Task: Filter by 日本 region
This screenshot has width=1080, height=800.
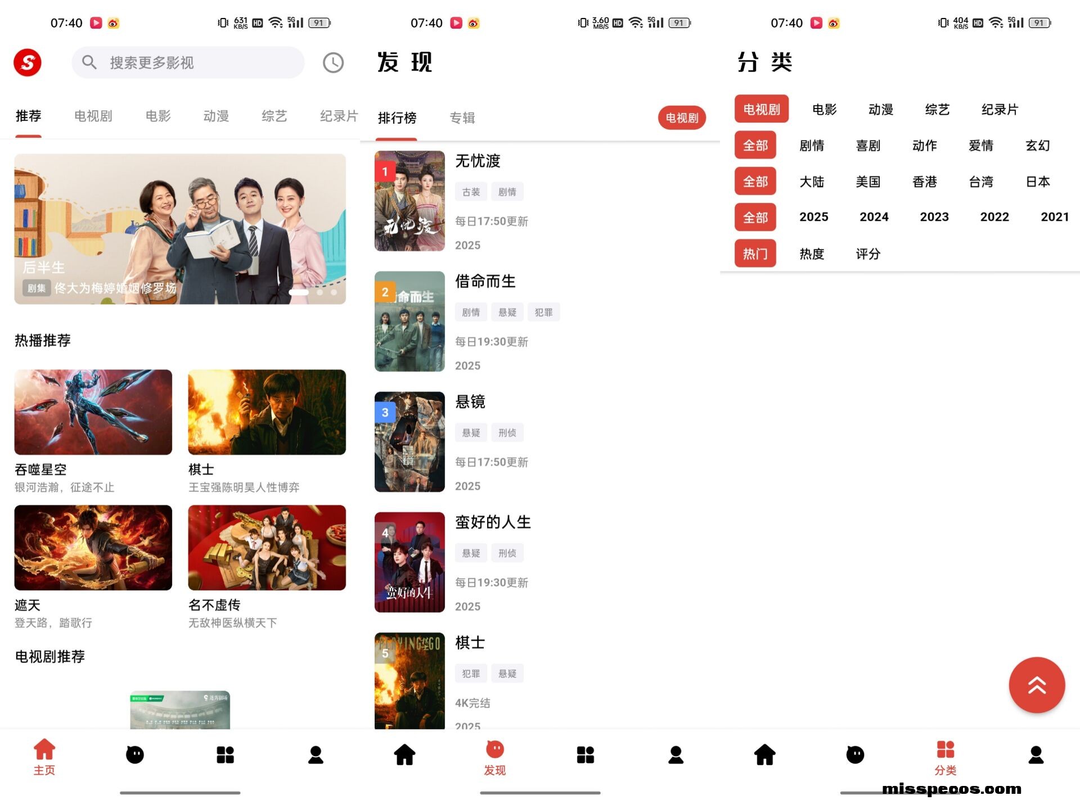Action: pyautogui.click(x=1038, y=181)
